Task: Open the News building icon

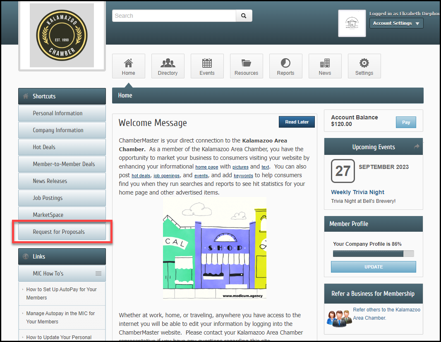Action: point(325,63)
